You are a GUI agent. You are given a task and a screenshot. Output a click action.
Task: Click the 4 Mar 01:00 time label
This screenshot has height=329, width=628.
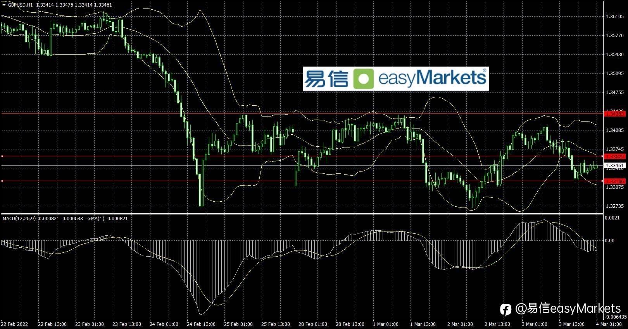coord(609,324)
